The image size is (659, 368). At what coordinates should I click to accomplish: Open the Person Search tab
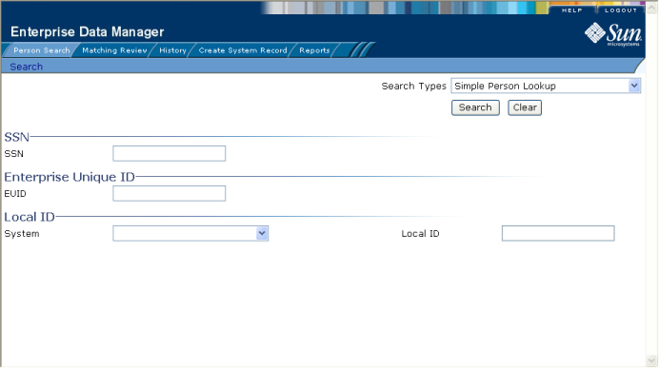(x=42, y=50)
